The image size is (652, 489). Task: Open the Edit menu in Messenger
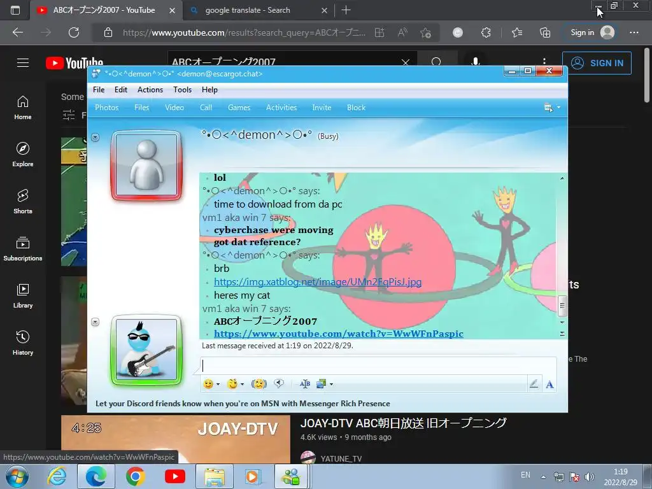pyautogui.click(x=121, y=90)
